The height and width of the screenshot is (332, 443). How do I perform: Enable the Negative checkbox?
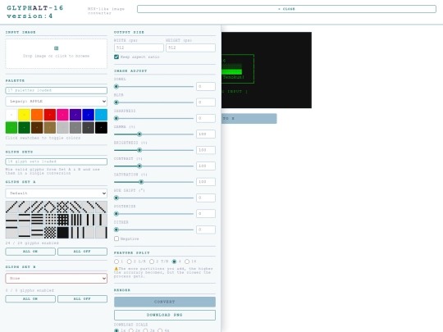tap(116, 239)
